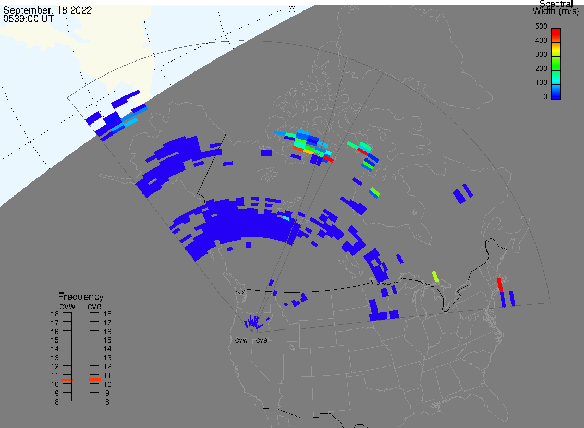584x428 pixels.
Task: Click the Spectral Width color bar
Action: click(556, 64)
